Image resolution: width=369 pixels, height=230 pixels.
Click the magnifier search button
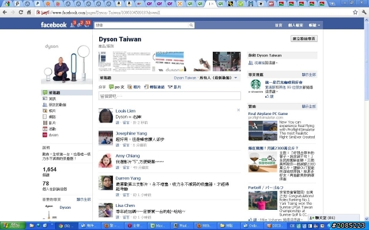[x=191, y=25]
